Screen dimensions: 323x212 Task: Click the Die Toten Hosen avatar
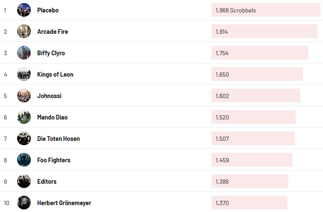click(x=24, y=138)
